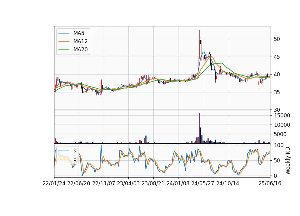The image size is (300, 216).
Task: Click the volume axis value 10000
Action: click(282, 125)
